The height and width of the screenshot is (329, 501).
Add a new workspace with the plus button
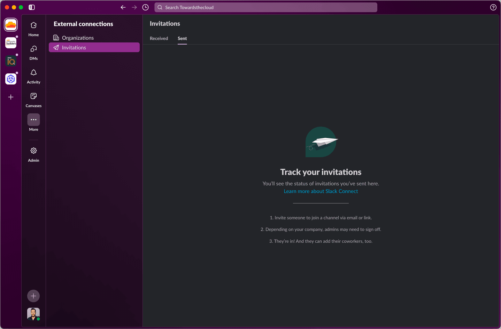pyautogui.click(x=11, y=97)
